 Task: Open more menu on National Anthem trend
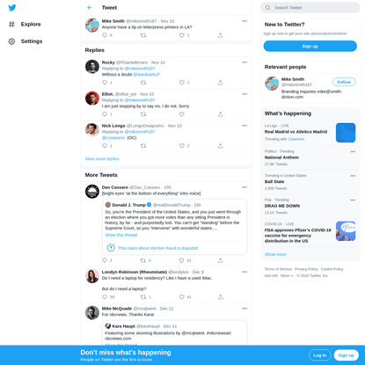point(353,151)
